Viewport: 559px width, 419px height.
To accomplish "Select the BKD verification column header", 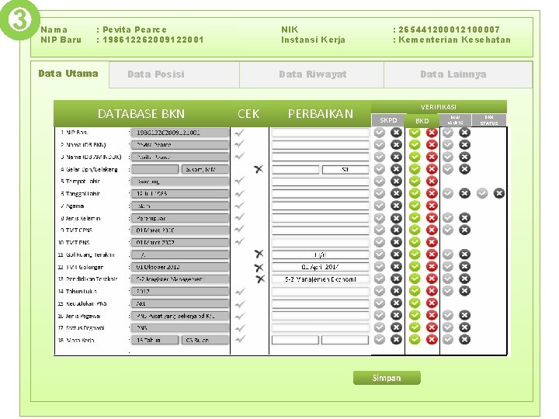I will [422, 121].
